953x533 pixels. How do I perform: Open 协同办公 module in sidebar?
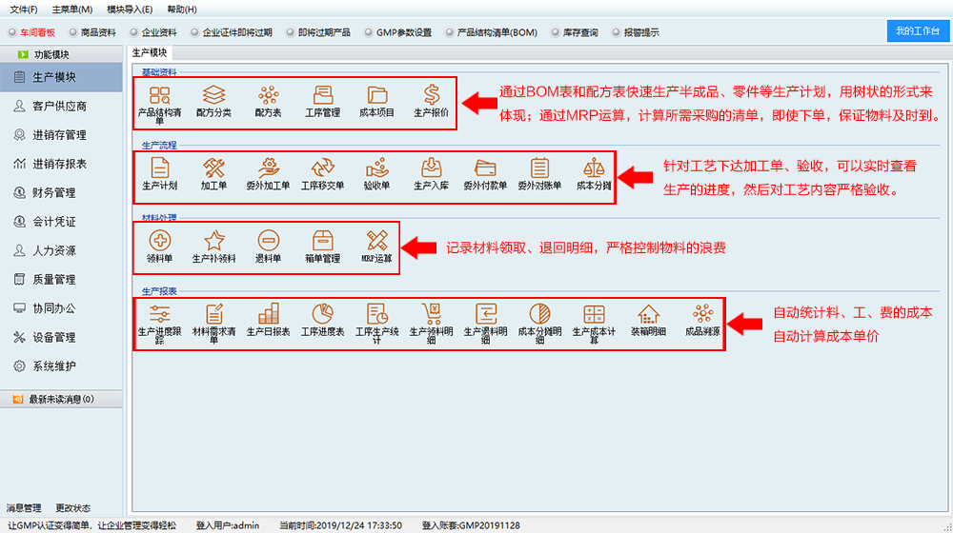tap(61, 308)
